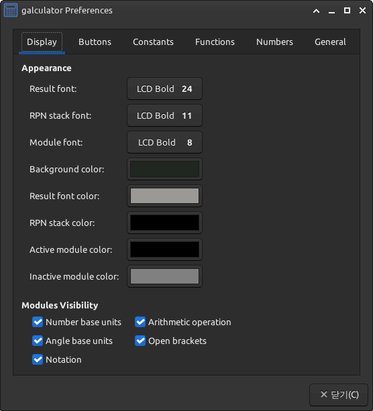The height and width of the screenshot is (411, 373).
Task: Edit the Active module color swatch
Action: pos(165,249)
